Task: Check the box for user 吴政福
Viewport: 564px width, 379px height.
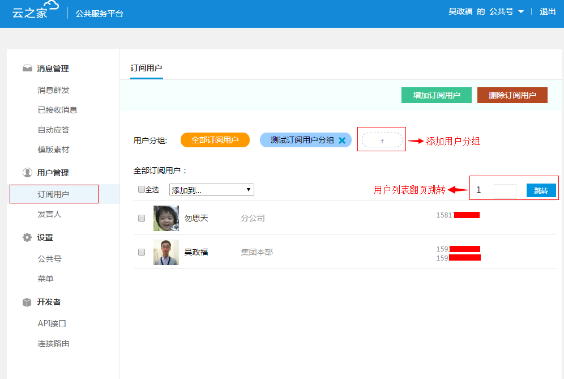Action: click(x=142, y=252)
